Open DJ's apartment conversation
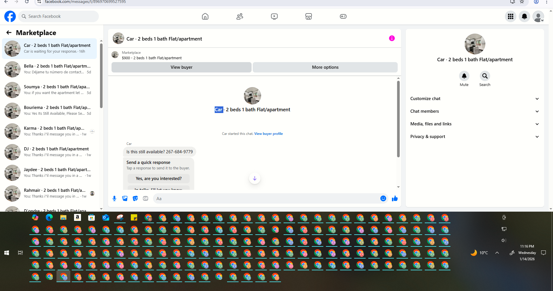Image resolution: width=553 pixels, height=291 pixels. click(x=50, y=152)
